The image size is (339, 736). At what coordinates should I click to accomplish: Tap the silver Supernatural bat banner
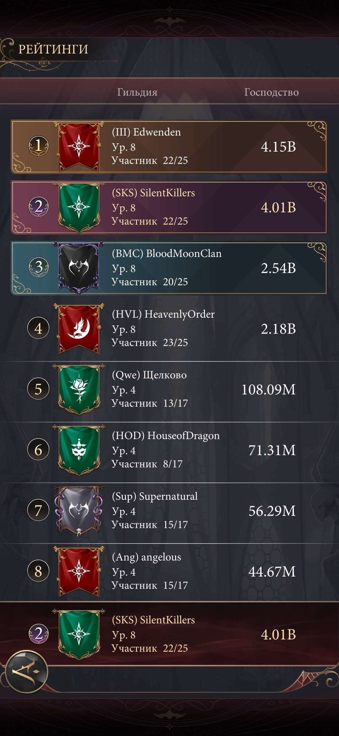coord(79,510)
